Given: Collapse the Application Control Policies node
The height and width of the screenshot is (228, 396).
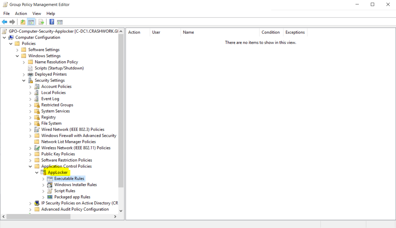Looking at the screenshot, I should 30,166.
